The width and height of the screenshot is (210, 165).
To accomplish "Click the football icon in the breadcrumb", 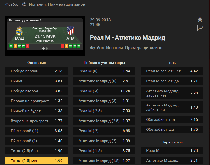I will (24, 4).
